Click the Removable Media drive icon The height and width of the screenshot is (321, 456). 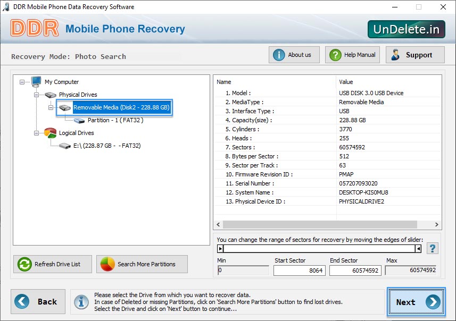tap(65, 108)
